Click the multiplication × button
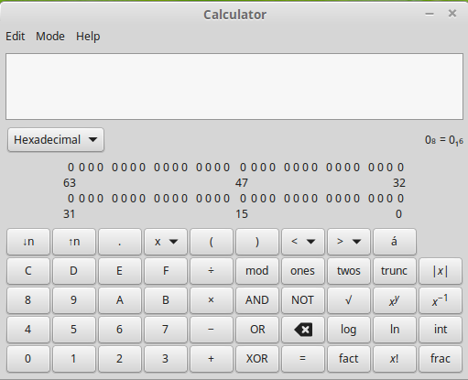 (212, 300)
